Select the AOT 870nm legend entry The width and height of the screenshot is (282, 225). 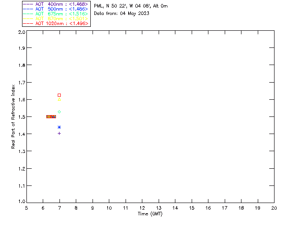tap(56, 18)
